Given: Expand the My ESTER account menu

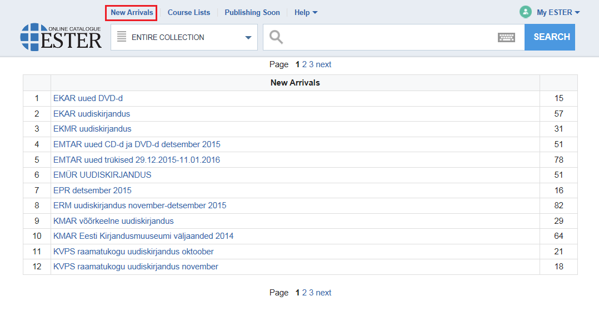Looking at the screenshot, I should pyautogui.click(x=558, y=13).
